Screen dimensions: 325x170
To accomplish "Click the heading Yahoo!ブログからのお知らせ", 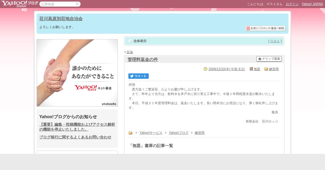I will pyautogui.click(x=68, y=117).
